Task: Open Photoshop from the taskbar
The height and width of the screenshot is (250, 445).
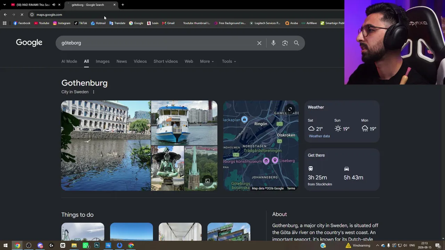Action: tap(97, 245)
